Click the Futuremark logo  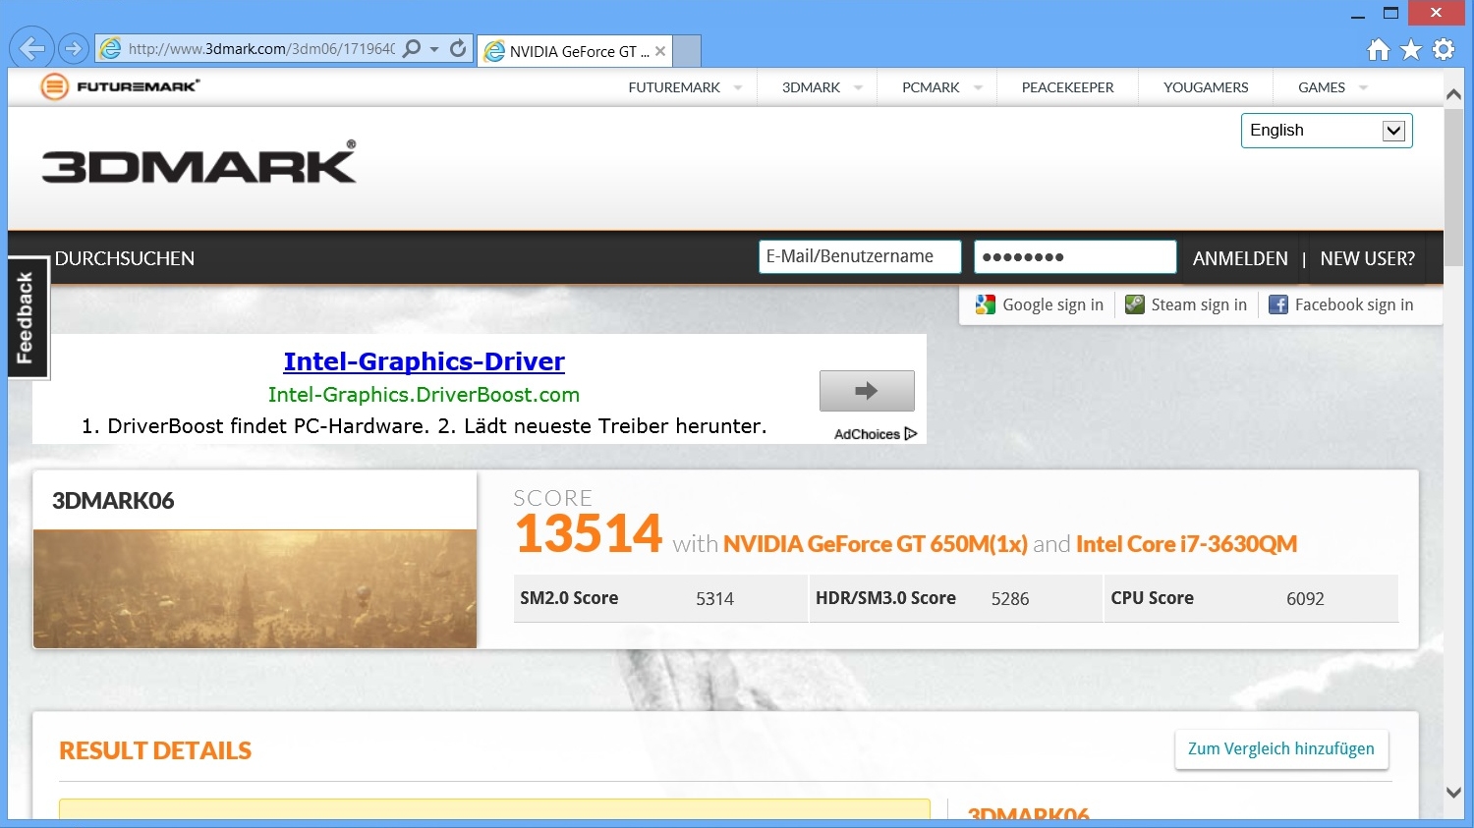(x=120, y=86)
